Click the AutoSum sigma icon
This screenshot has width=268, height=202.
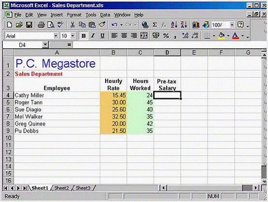pyautogui.click(x=155, y=25)
